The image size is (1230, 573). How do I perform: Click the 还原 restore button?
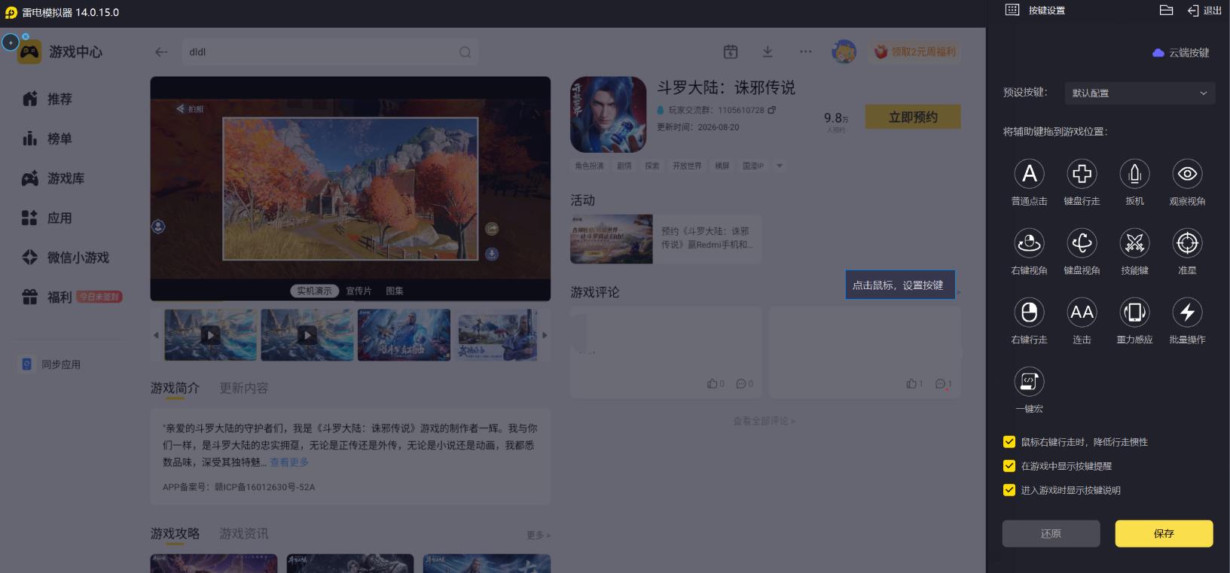1051,533
